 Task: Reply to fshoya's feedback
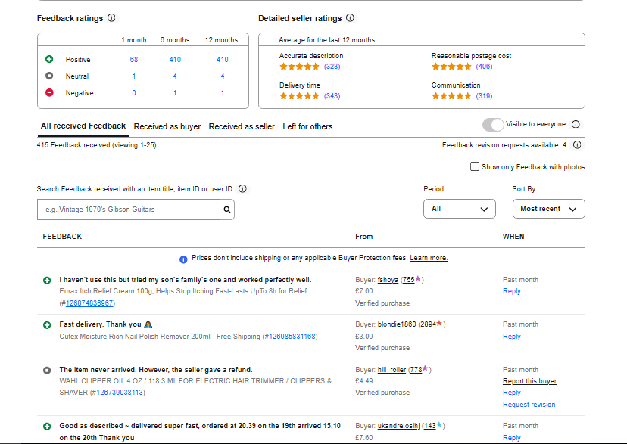511,291
